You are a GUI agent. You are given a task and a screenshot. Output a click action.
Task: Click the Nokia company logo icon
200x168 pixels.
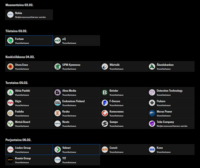10,15
